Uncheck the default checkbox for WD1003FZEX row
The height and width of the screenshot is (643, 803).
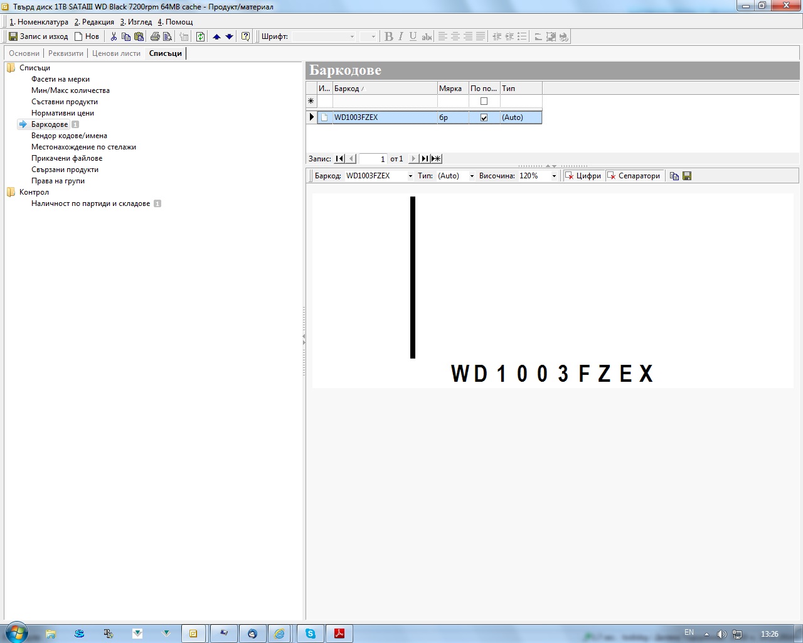(484, 117)
